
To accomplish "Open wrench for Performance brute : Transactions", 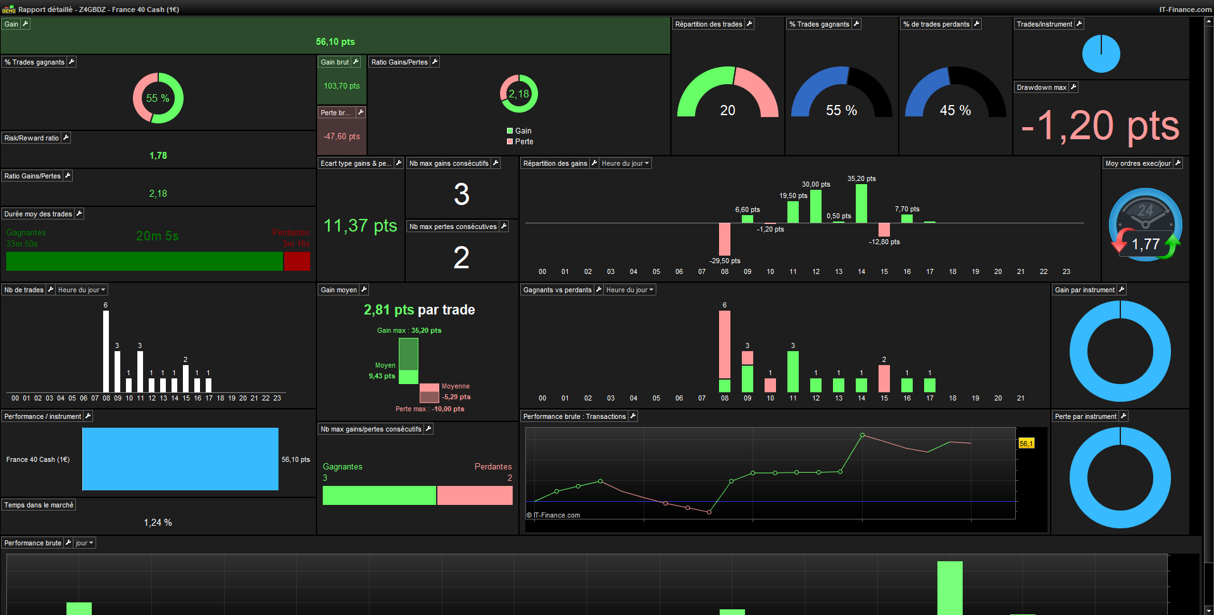I will pyautogui.click(x=633, y=416).
